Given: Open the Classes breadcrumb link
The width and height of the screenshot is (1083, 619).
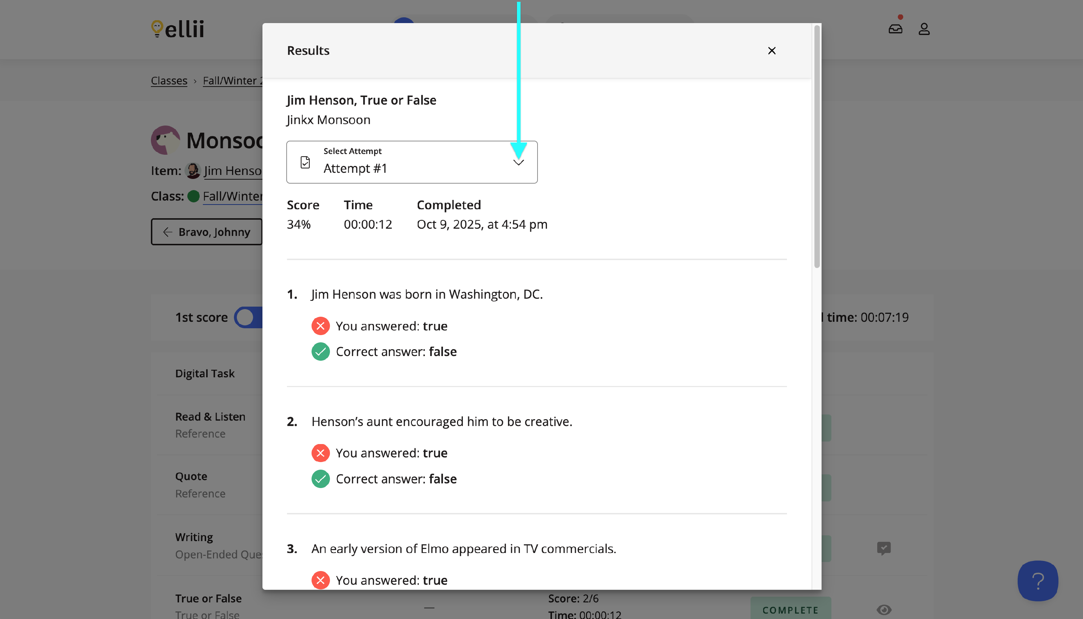Looking at the screenshot, I should click(169, 80).
